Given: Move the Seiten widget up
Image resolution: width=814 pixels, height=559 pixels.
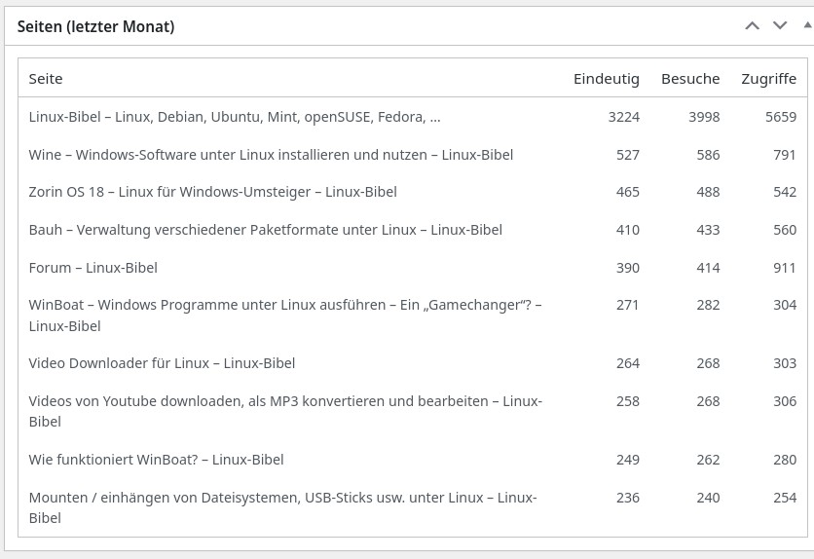Looking at the screenshot, I should [752, 26].
